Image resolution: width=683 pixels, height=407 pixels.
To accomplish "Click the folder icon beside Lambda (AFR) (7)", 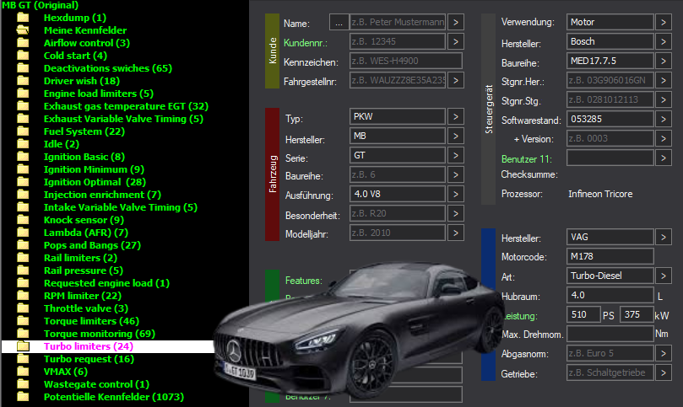I will pos(23,233).
